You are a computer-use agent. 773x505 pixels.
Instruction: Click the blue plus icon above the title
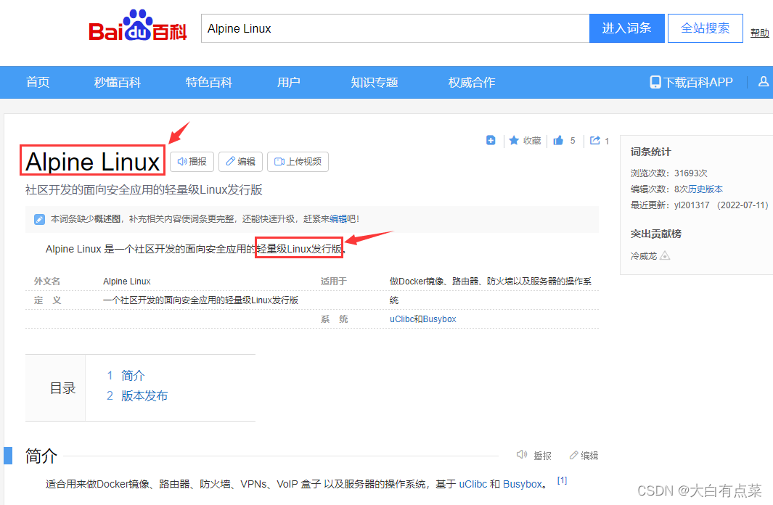491,141
